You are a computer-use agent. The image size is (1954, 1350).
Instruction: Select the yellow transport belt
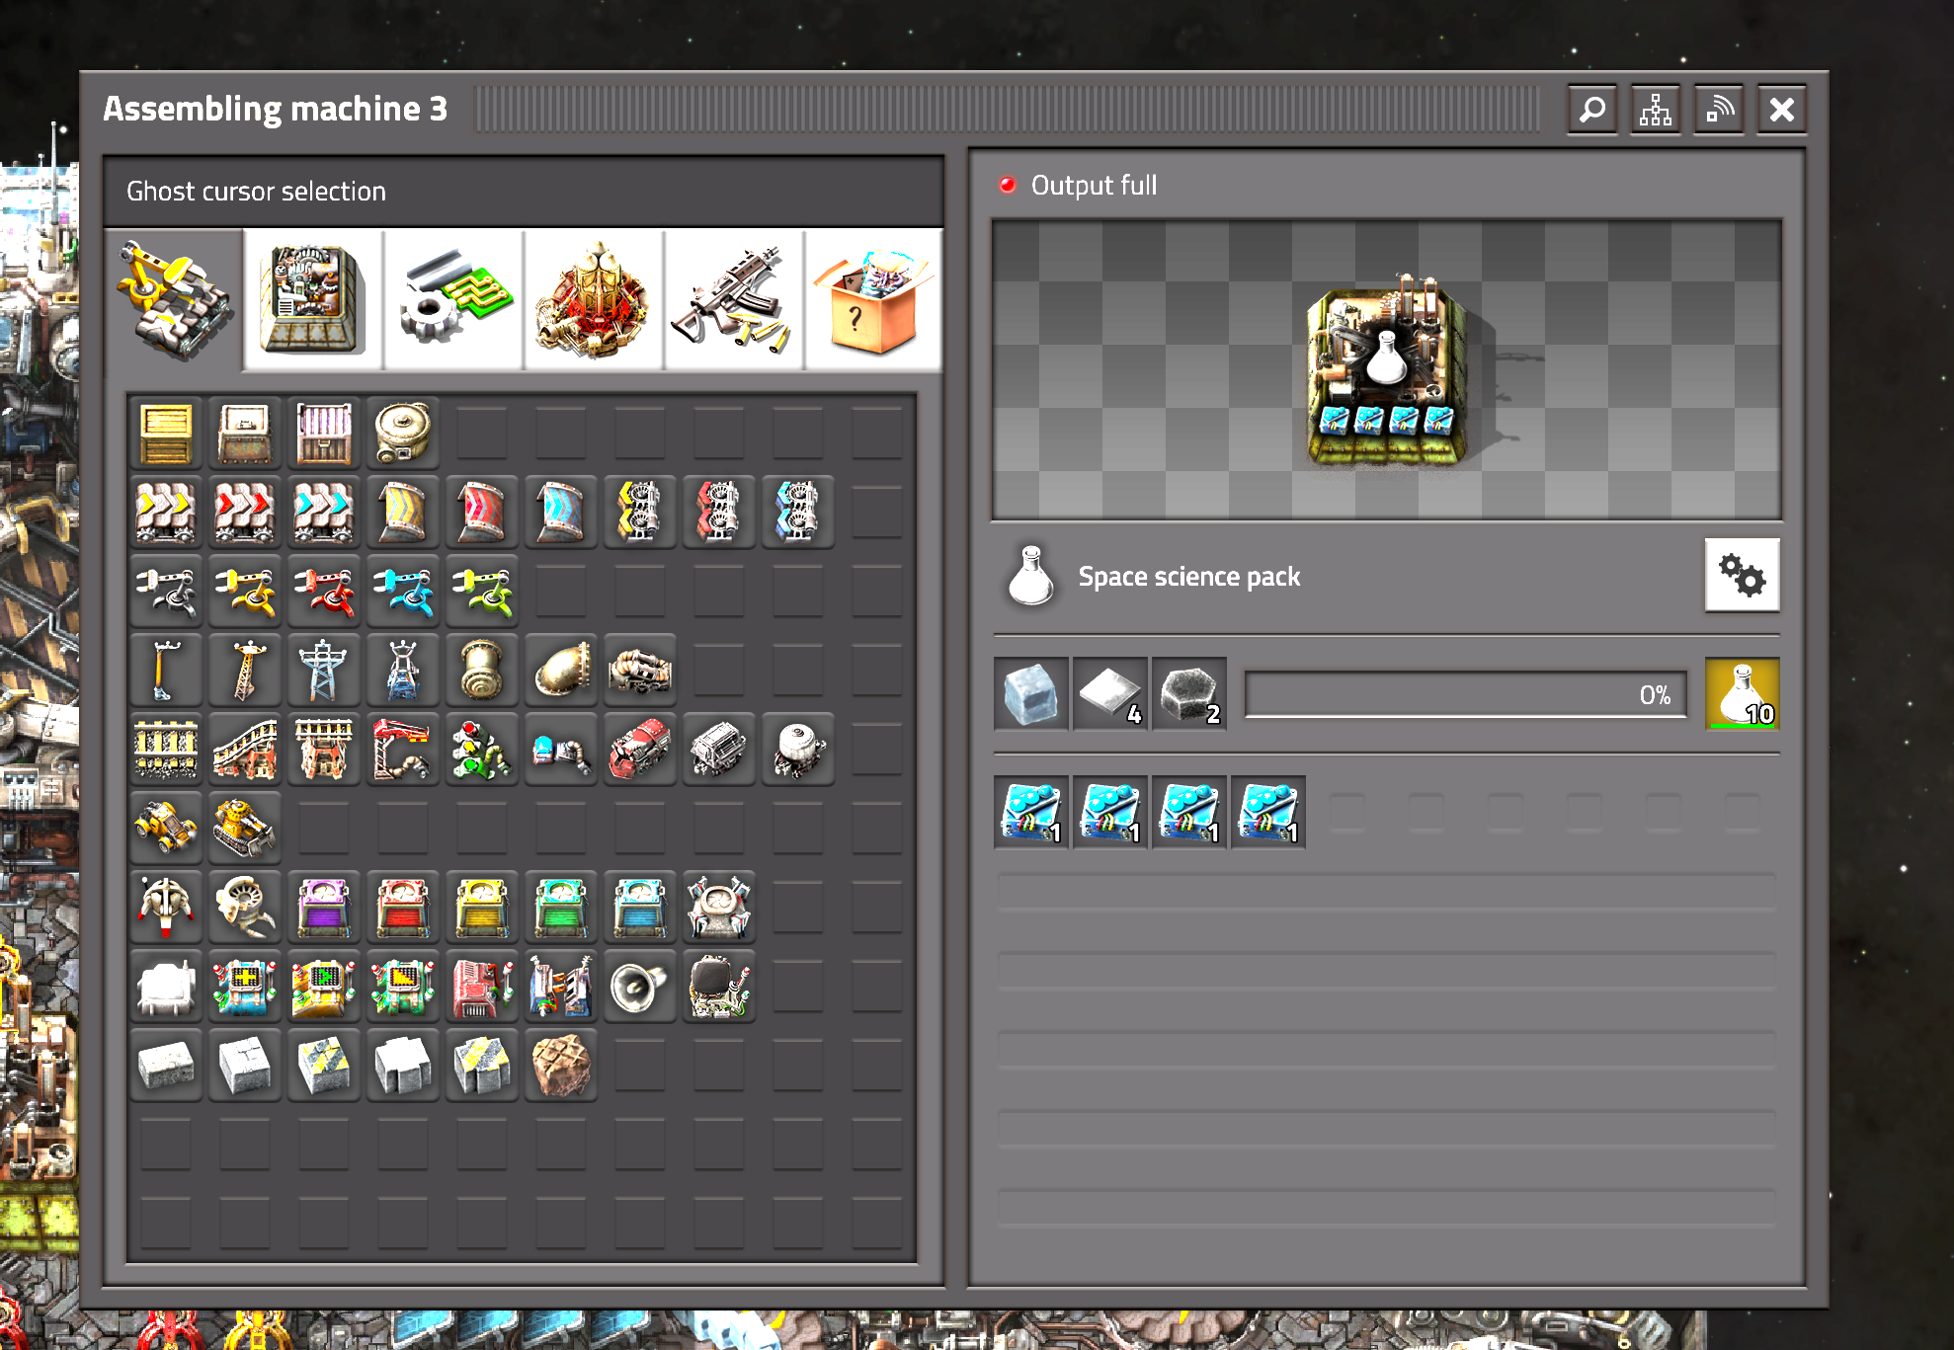pos(166,512)
